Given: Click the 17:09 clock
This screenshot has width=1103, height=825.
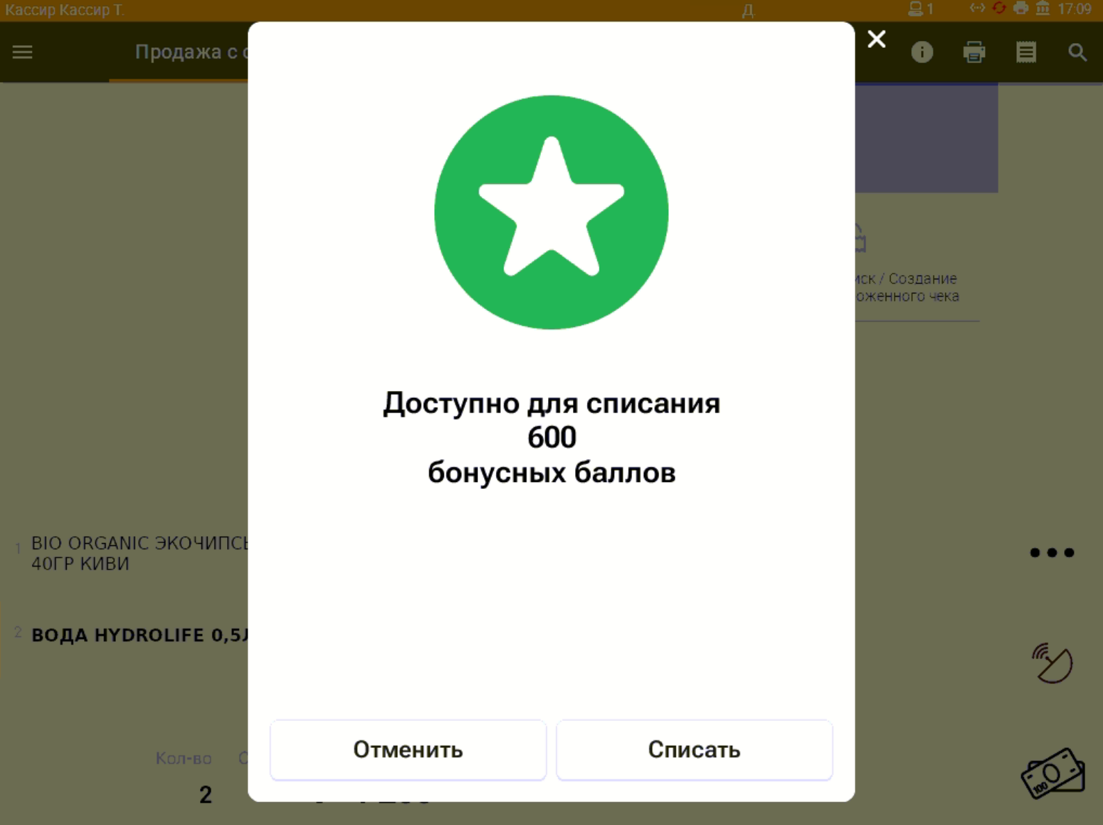Looking at the screenshot, I should click(1075, 9).
